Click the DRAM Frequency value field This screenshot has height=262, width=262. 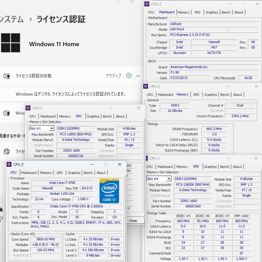click(214, 129)
